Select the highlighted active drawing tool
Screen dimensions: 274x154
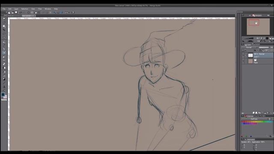click(4, 53)
